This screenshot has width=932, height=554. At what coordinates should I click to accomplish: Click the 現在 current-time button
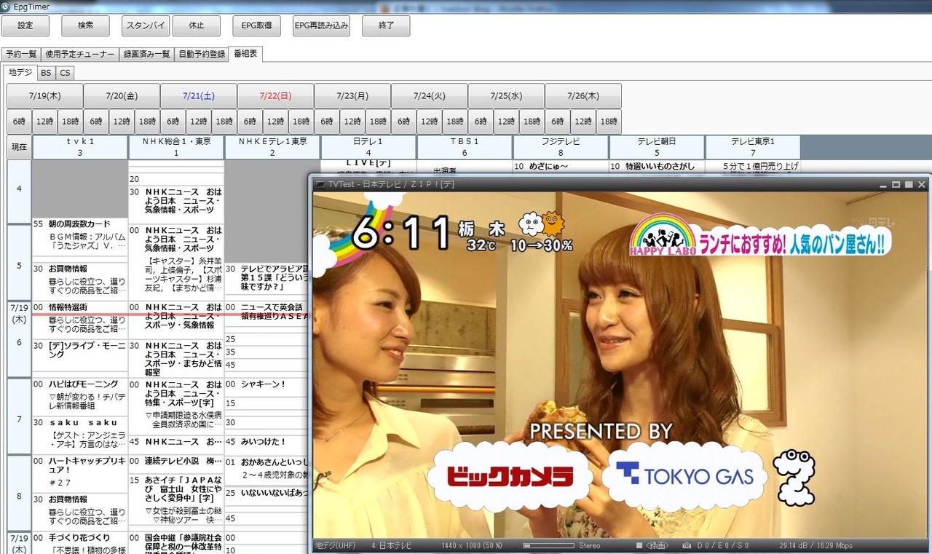(x=20, y=147)
